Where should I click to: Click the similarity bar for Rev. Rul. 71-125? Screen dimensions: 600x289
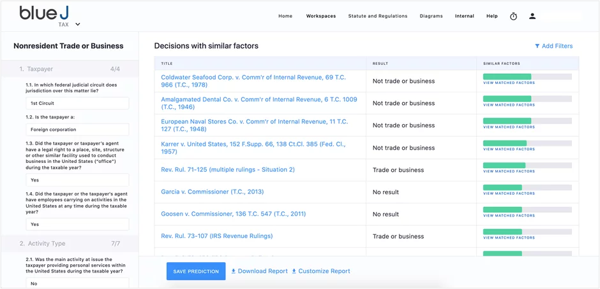527,166
